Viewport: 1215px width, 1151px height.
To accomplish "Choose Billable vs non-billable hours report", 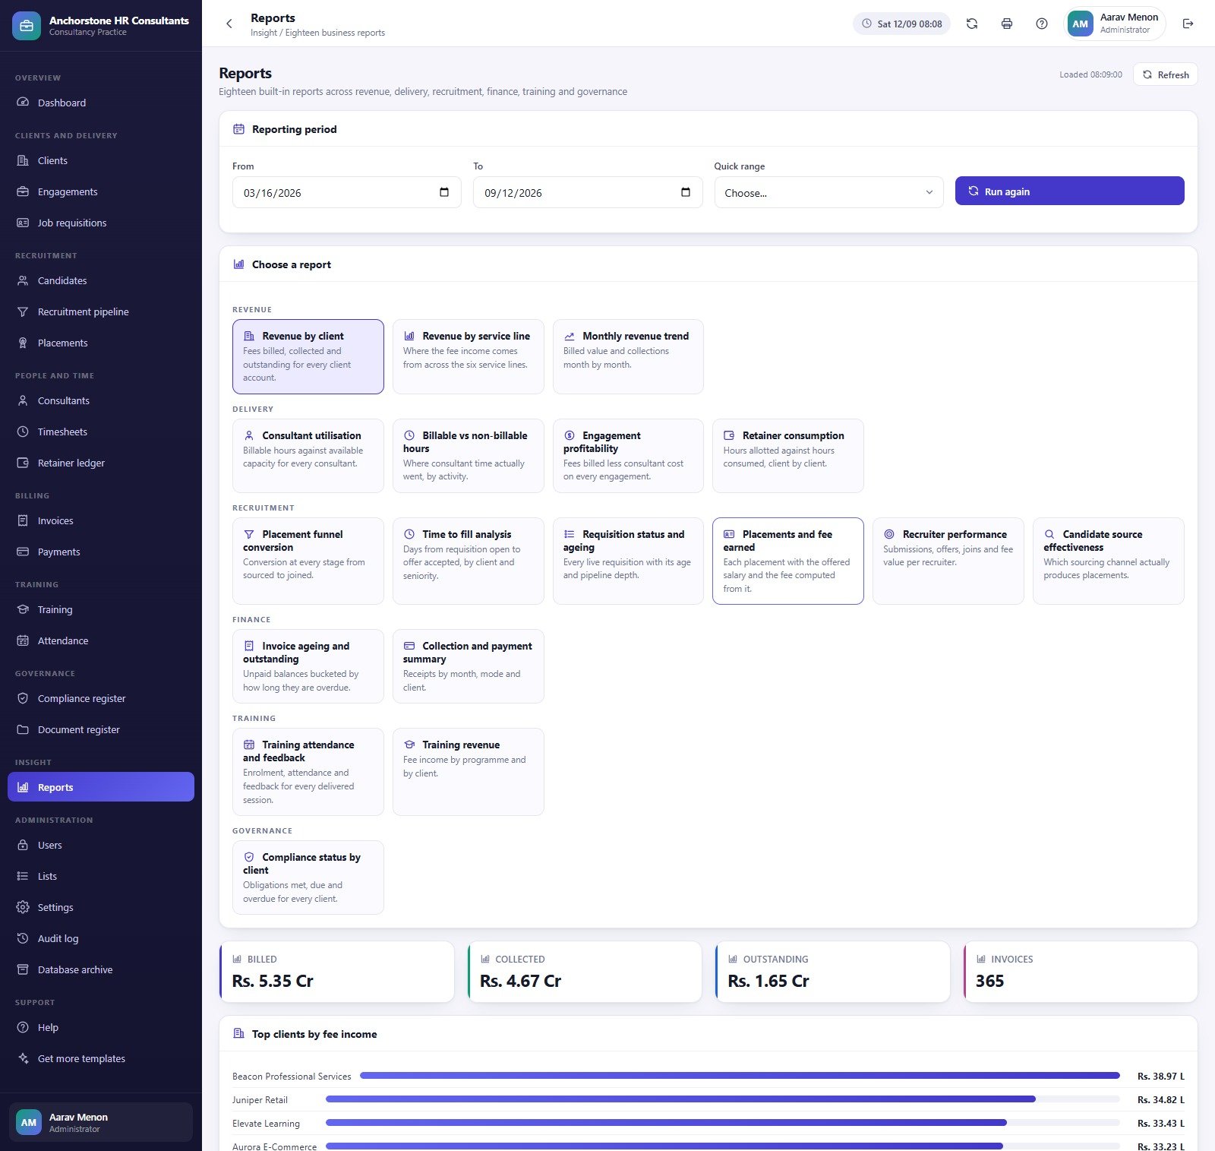I will click(x=468, y=456).
